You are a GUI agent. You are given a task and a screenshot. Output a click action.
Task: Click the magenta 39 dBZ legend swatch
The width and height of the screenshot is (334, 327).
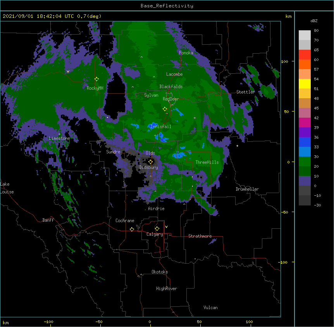[305, 122]
